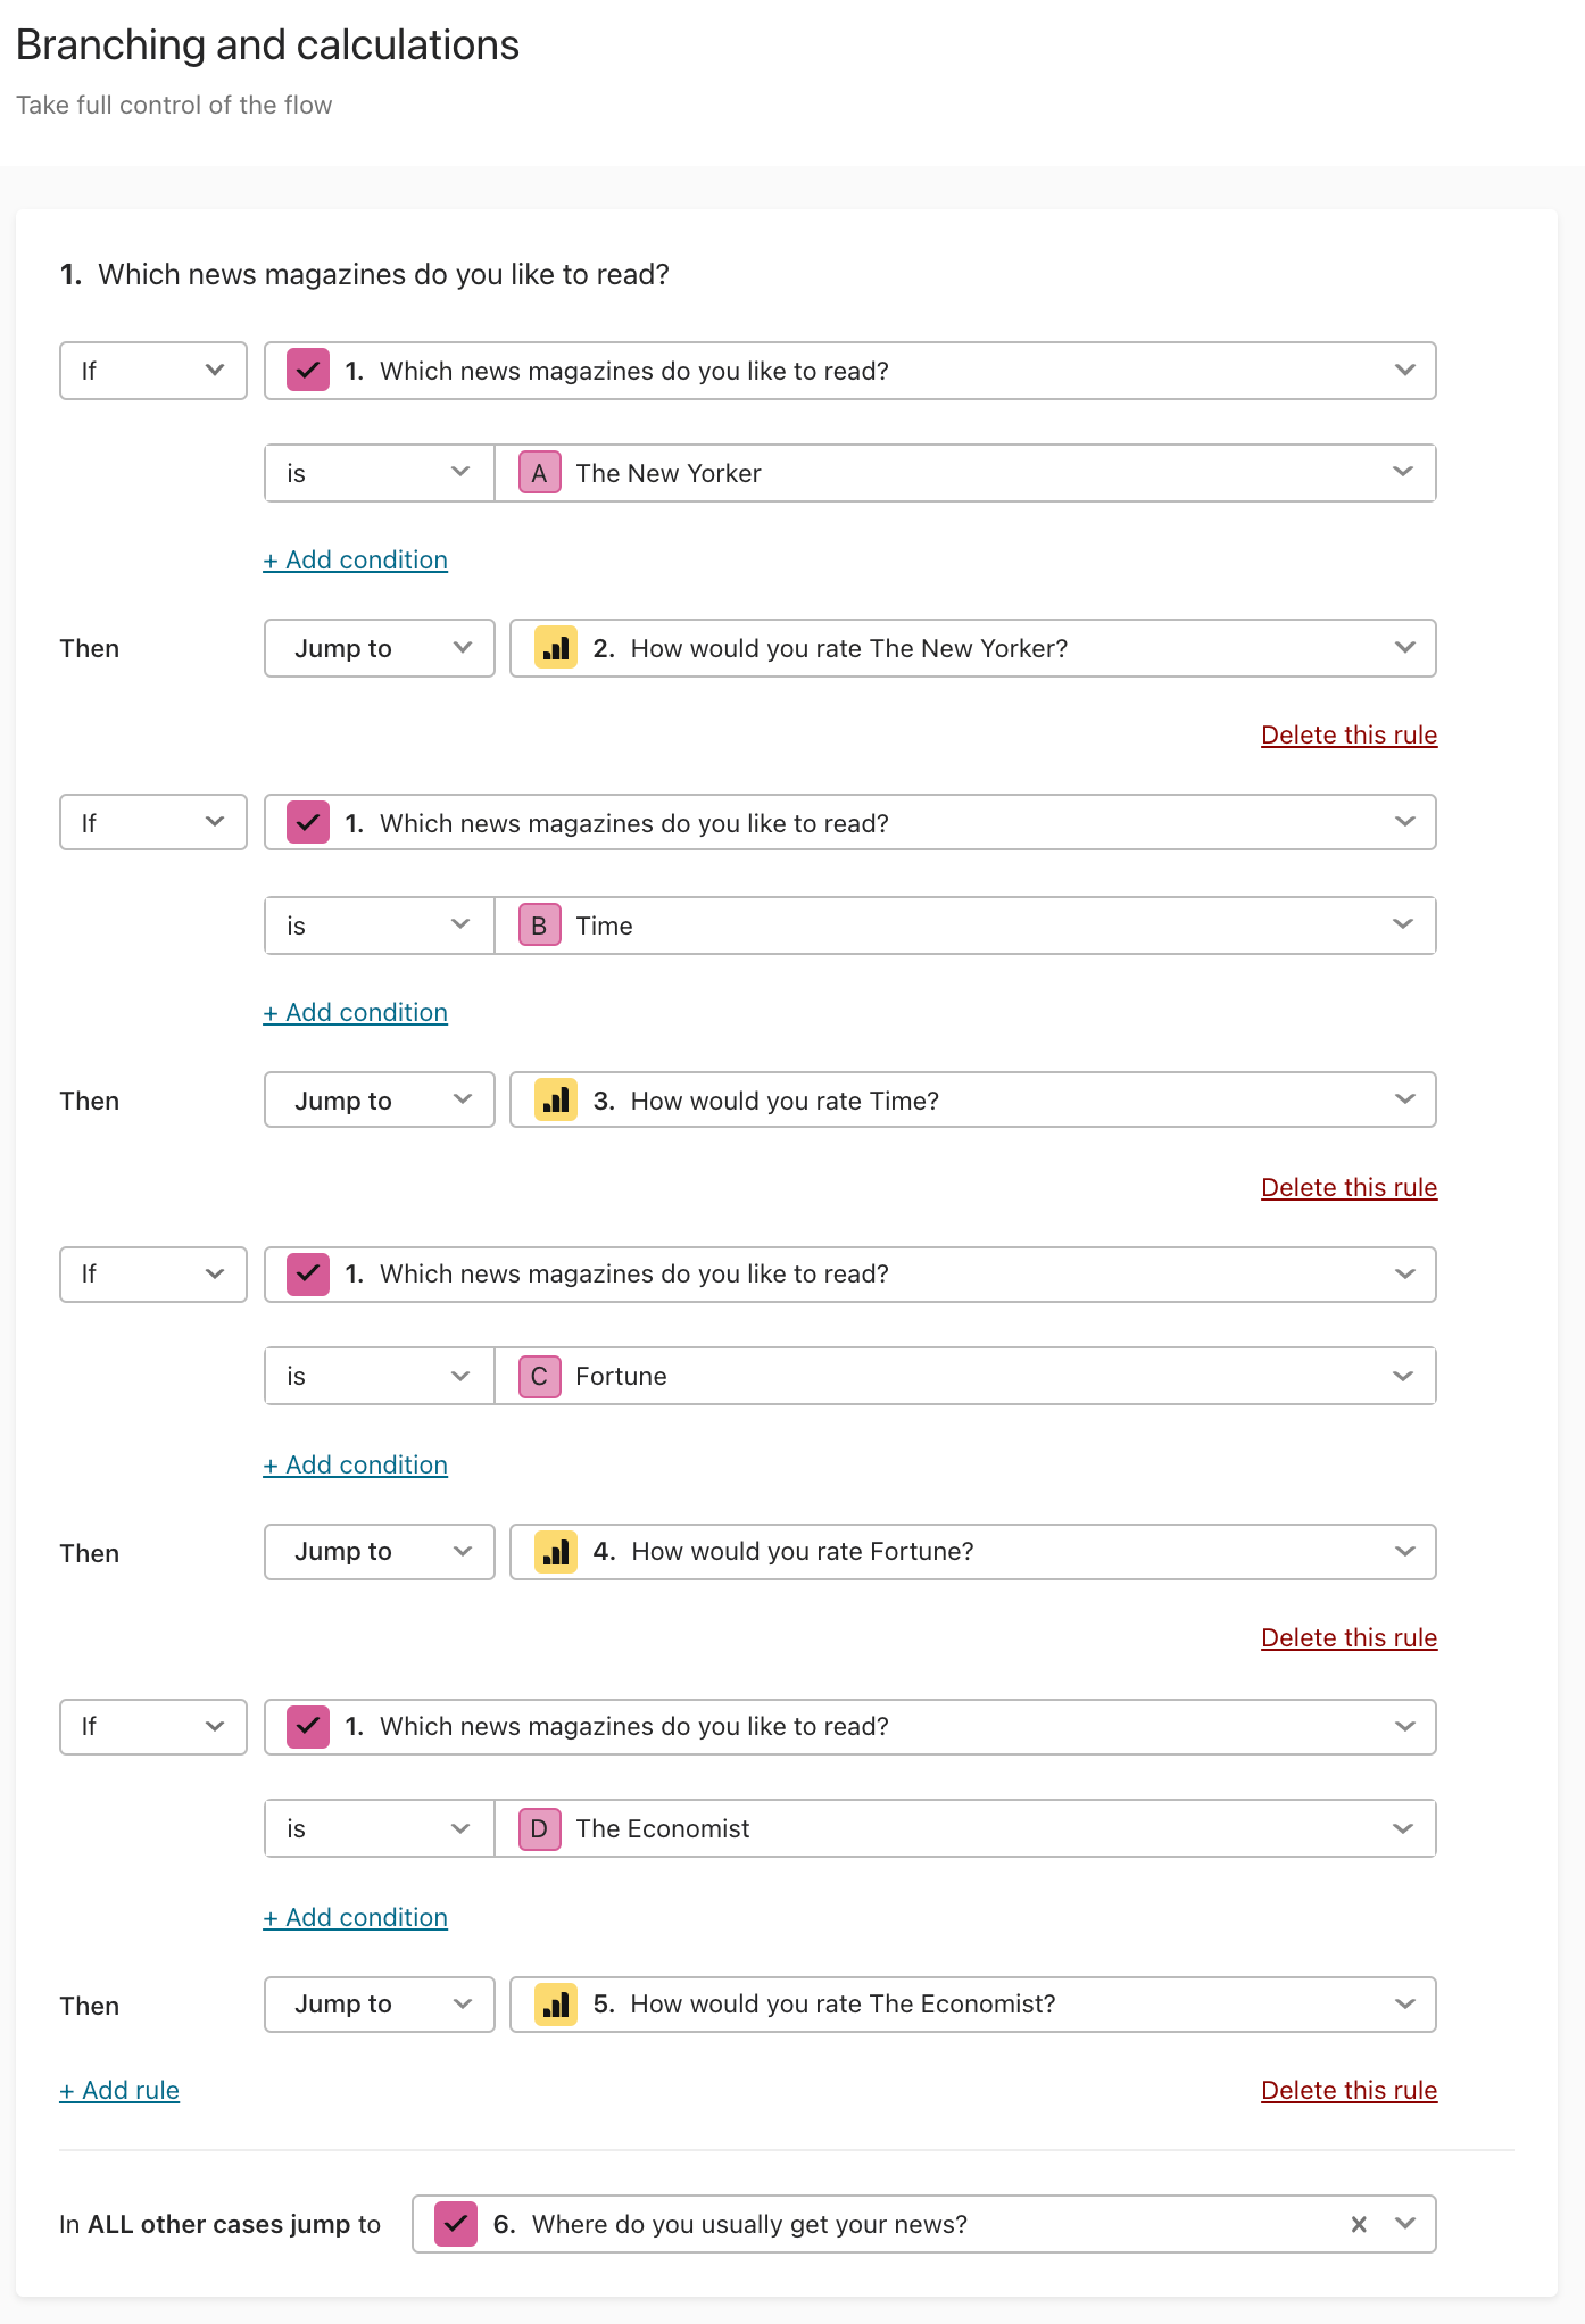1585x2324 pixels.
Task: Click the yellow bar-chart icon for New Yorker rating
Action: click(x=555, y=647)
